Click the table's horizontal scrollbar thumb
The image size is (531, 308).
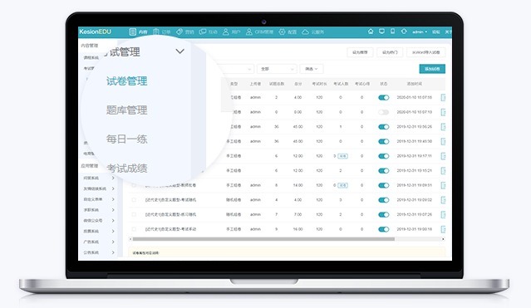click(263, 239)
